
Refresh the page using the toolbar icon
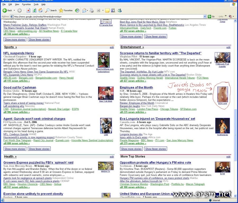click(x=34, y=10)
